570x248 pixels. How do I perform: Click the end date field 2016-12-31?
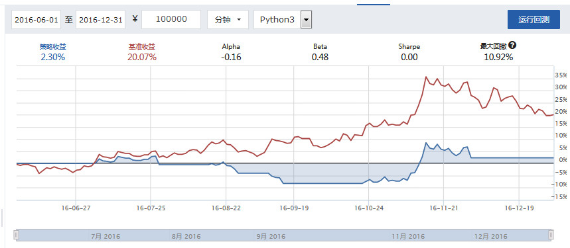click(101, 20)
